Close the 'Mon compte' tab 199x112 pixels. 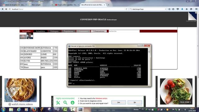coord(52,5)
